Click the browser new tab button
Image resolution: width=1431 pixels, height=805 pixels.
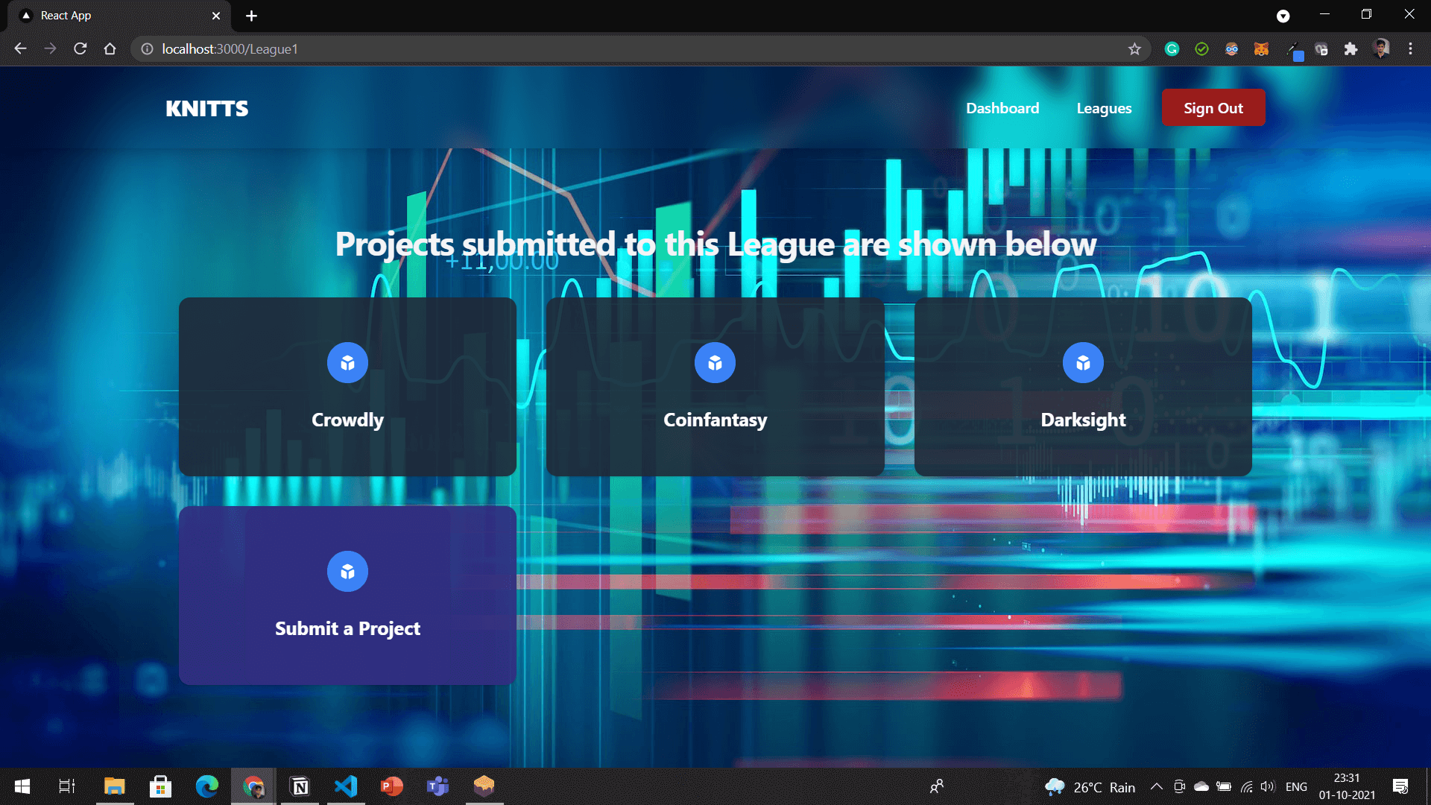pyautogui.click(x=250, y=16)
